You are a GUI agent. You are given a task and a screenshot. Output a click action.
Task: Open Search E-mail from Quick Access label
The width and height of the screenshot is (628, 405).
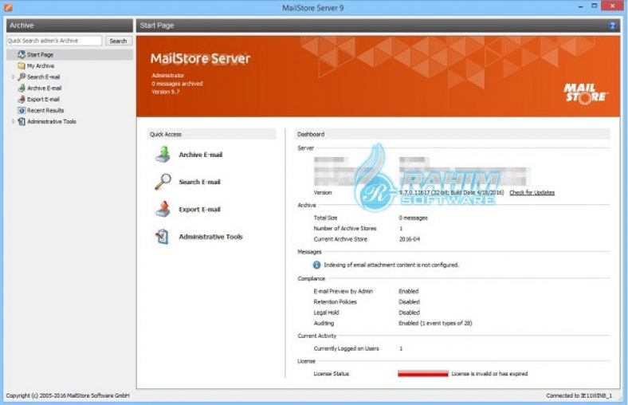point(199,182)
